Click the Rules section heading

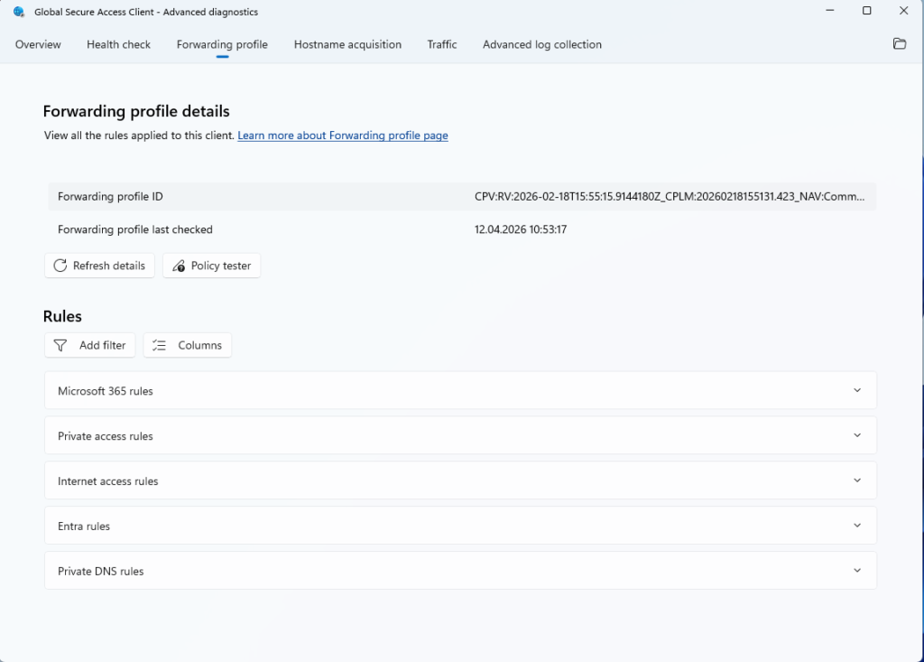[62, 316]
